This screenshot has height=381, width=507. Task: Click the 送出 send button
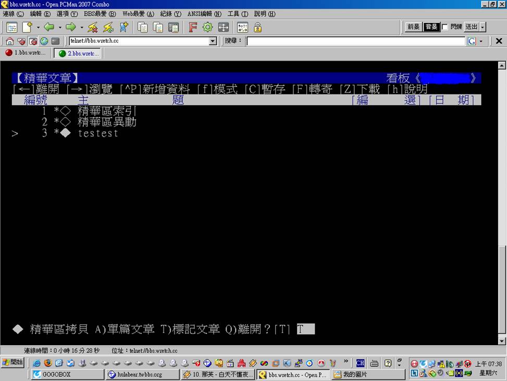(x=471, y=27)
